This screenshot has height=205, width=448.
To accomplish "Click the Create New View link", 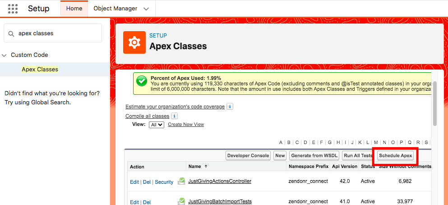I will click(186, 124).
